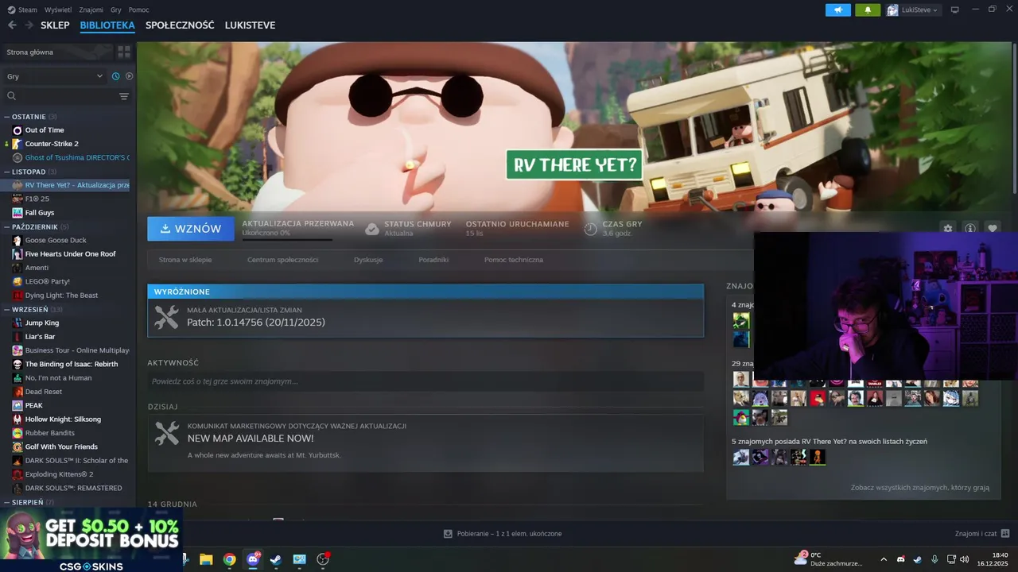Go to SPOŁECZNOŚĆ tab
1018x572 pixels.
click(180, 25)
